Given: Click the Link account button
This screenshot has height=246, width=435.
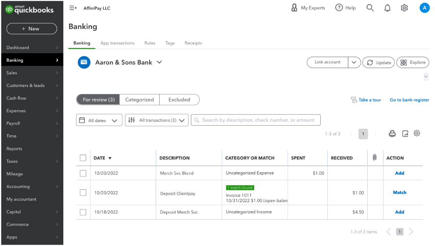Looking at the screenshot, I should pyautogui.click(x=327, y=62).
